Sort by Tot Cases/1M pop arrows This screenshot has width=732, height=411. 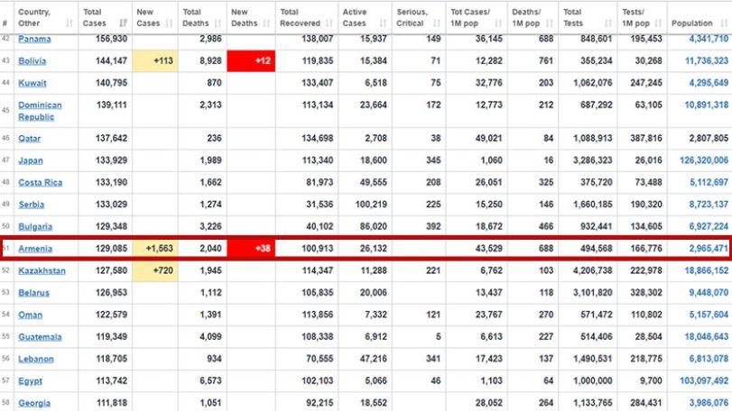coord(498,23)
